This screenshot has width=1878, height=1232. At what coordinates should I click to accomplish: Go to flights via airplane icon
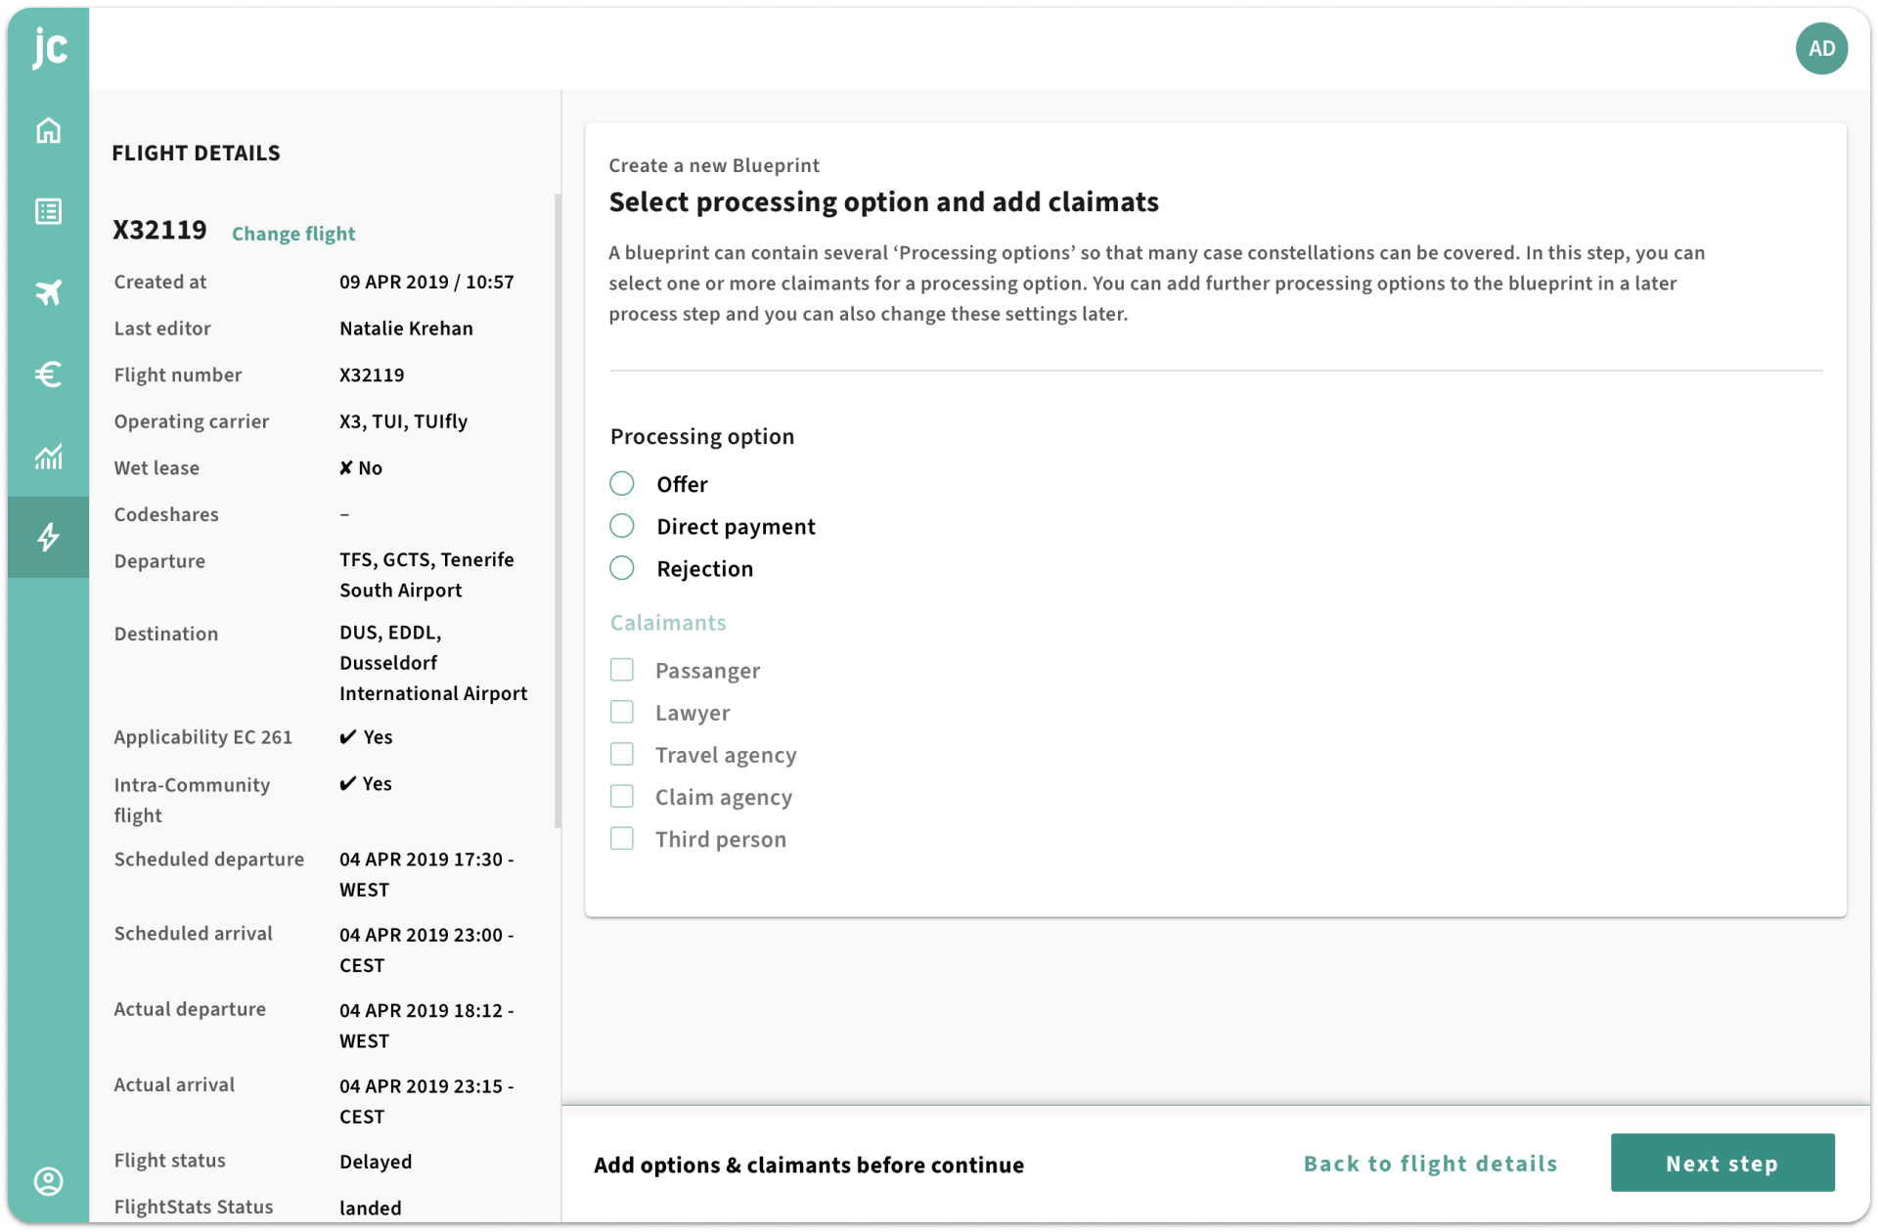click(49, 292)
